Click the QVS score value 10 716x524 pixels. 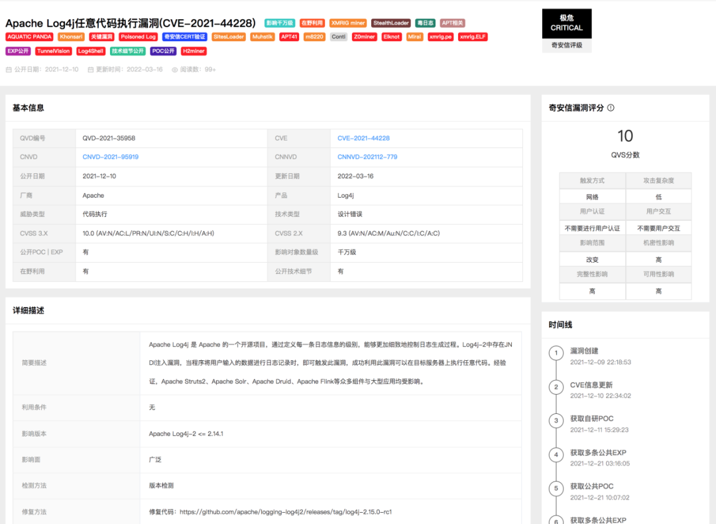coord(625,136)
